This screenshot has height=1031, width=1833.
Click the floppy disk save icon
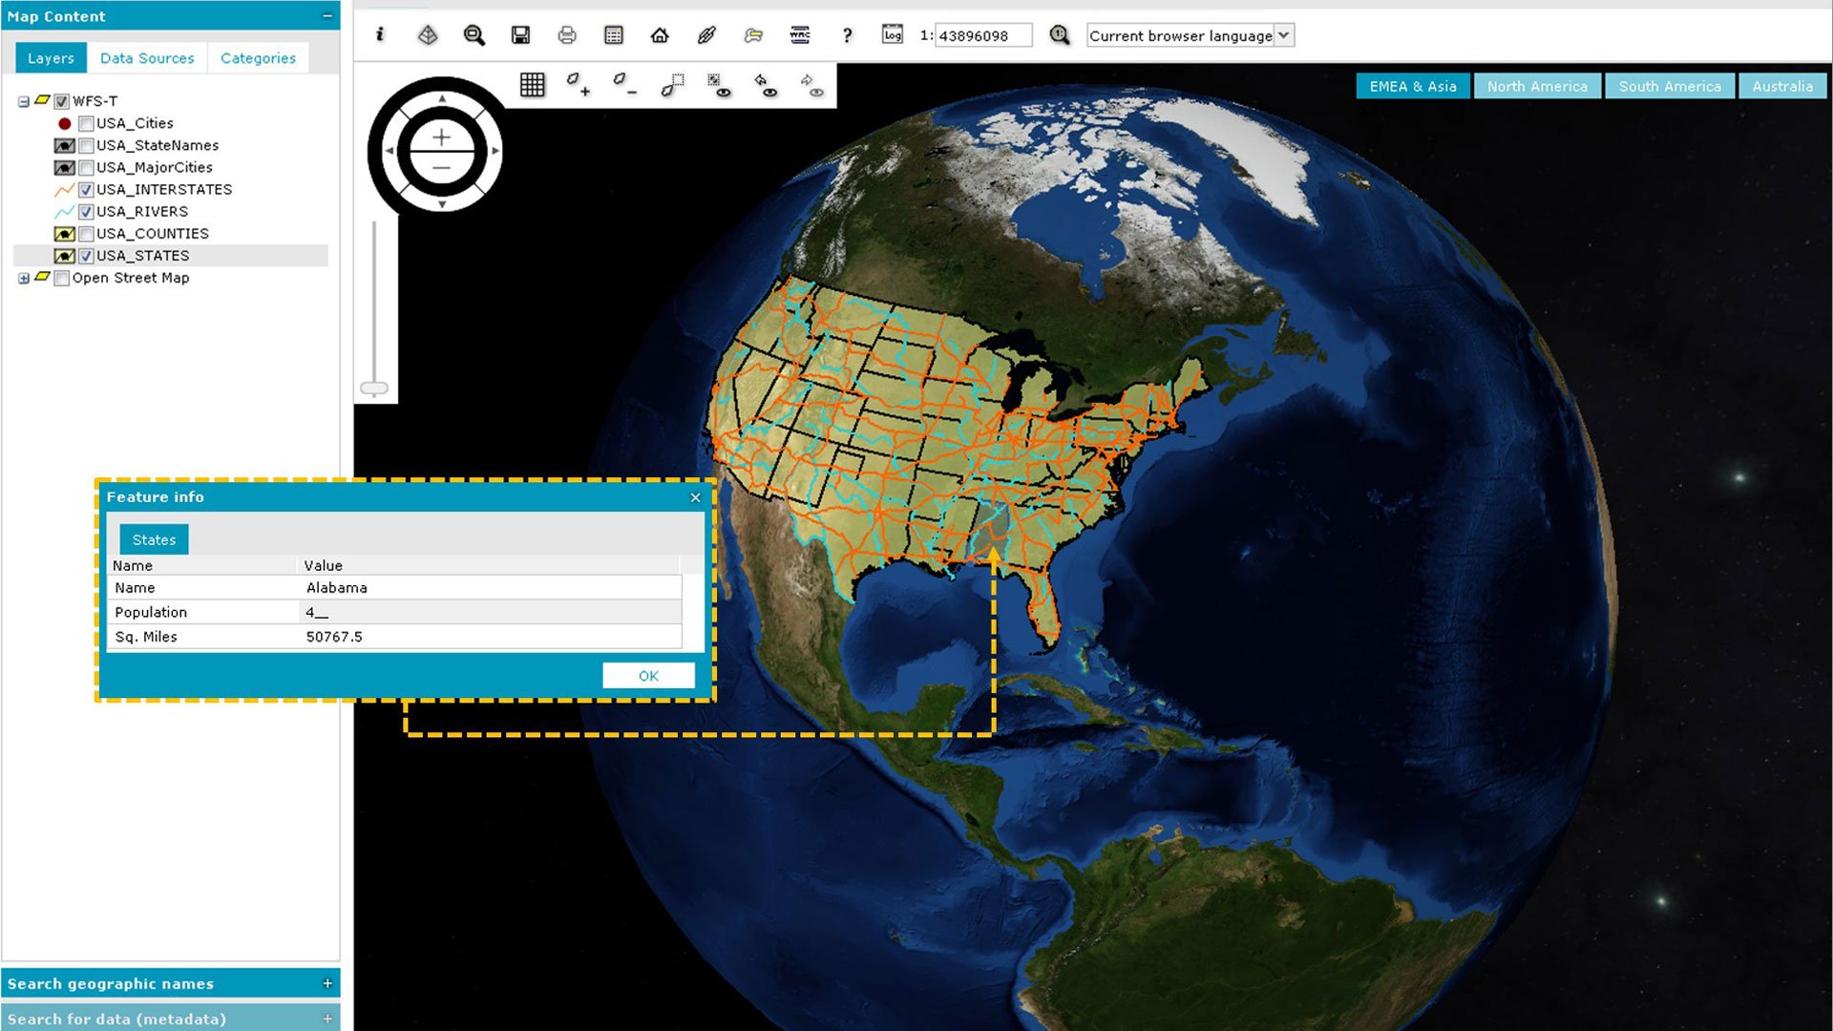(x=520, y=35)
